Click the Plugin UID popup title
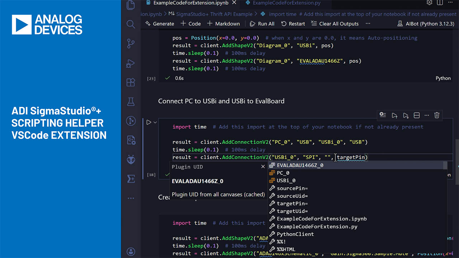The image size is (459, 258). (x=187, y=167)
